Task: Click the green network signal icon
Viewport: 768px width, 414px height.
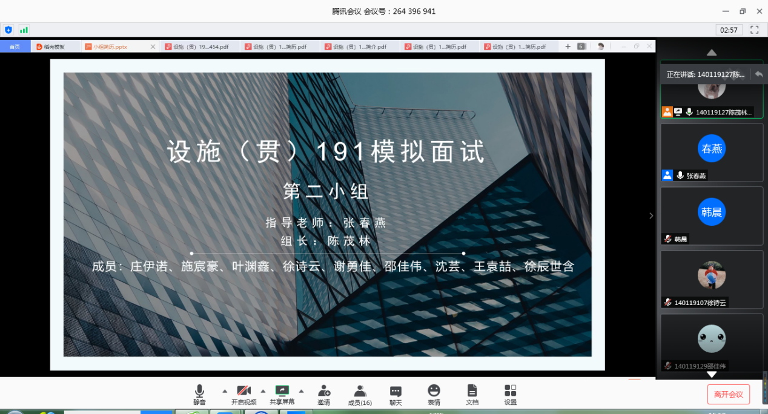Action: tap(24, 30)
